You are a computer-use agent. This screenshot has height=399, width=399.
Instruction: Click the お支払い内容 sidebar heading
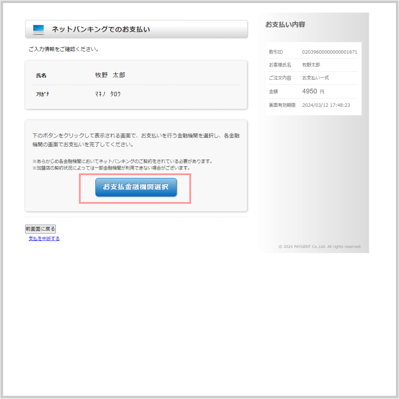coord(285,24)
